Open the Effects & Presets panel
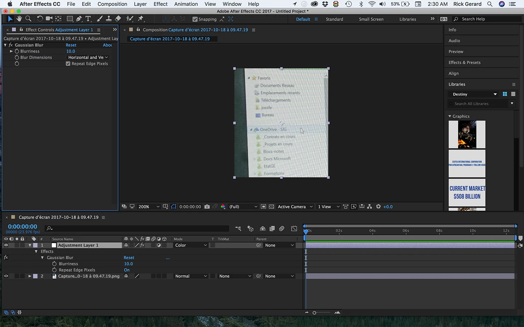 coord(464,62)
